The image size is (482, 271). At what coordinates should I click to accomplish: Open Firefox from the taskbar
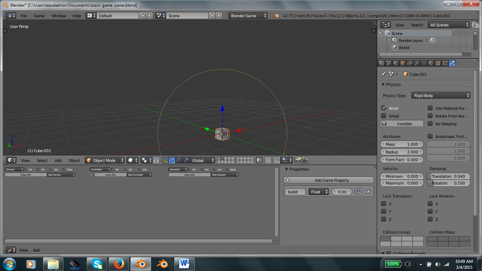click(119, 264)
